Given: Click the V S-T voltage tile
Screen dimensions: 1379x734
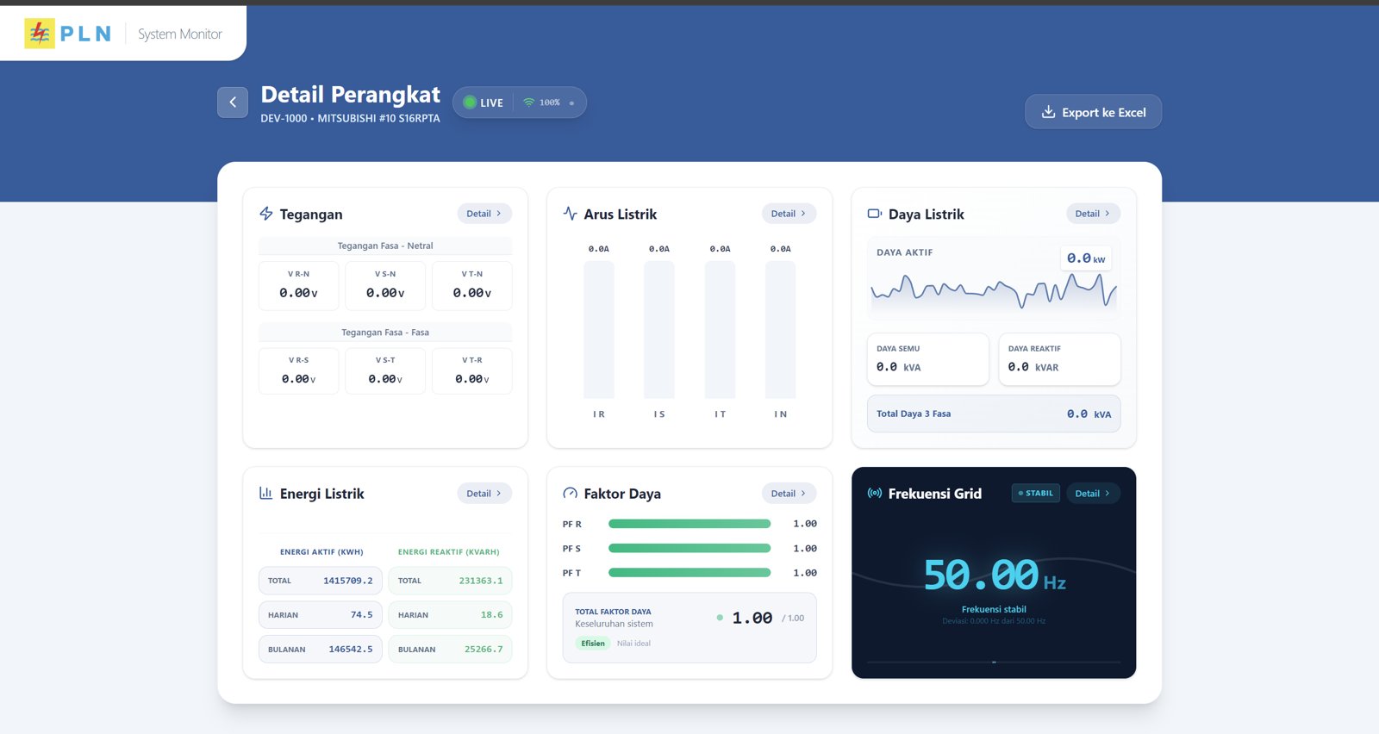Looking at the screenshot, I should [x=385, y=371].
